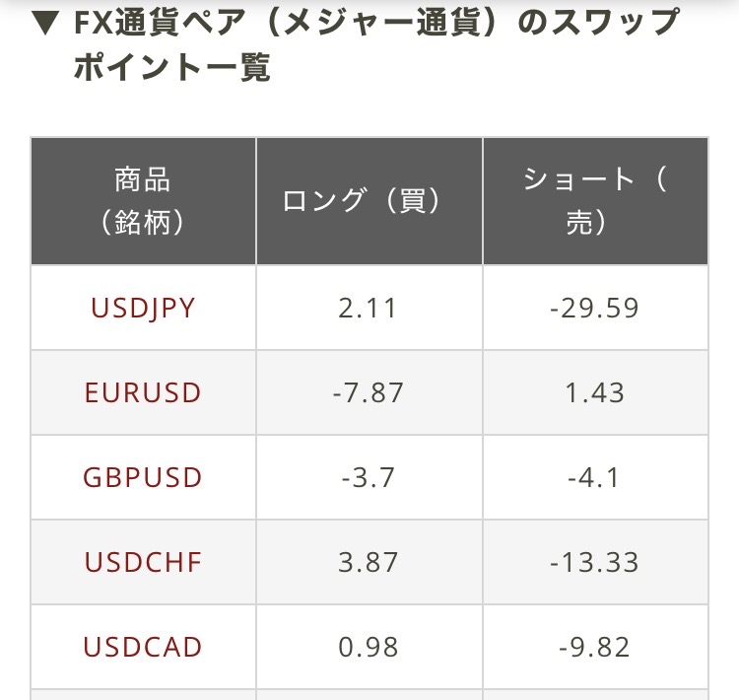
Task: Click the USDCHF long swap value 3.87
Action: click(x=369, y=562)
